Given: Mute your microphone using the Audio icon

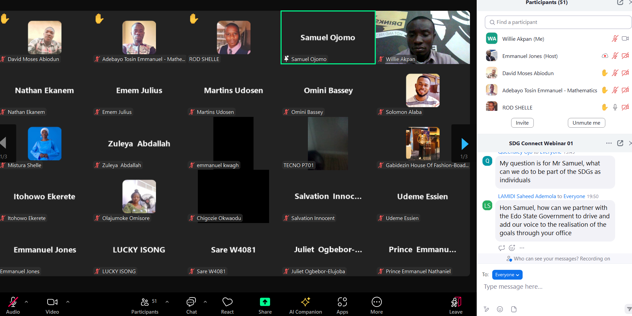Looking at the screenshot, I should tap(13, 302).
